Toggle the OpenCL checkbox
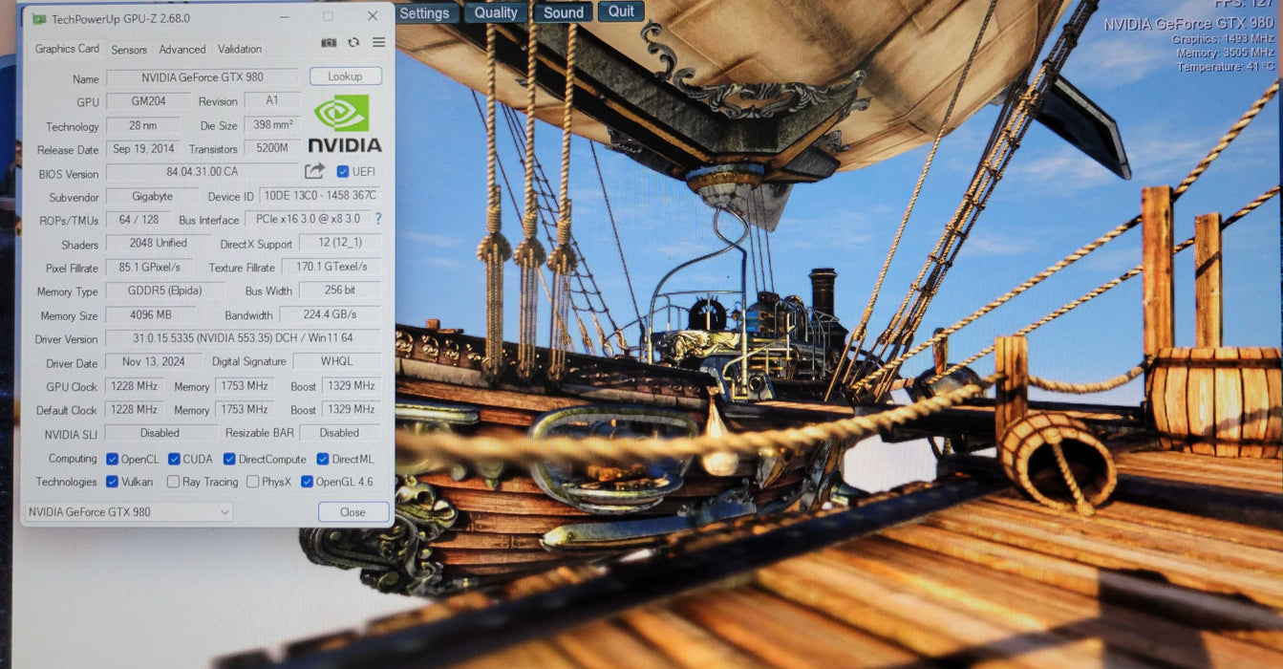Viewport: 1283px width, 669px height. click(112, 459)
